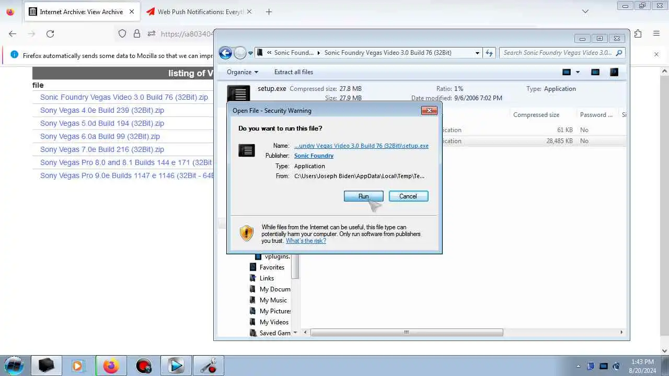Image resolution: width=669 pixels, height=376 pixels.
Task: Toggle the preview pane icon
Action: (595, 72)
